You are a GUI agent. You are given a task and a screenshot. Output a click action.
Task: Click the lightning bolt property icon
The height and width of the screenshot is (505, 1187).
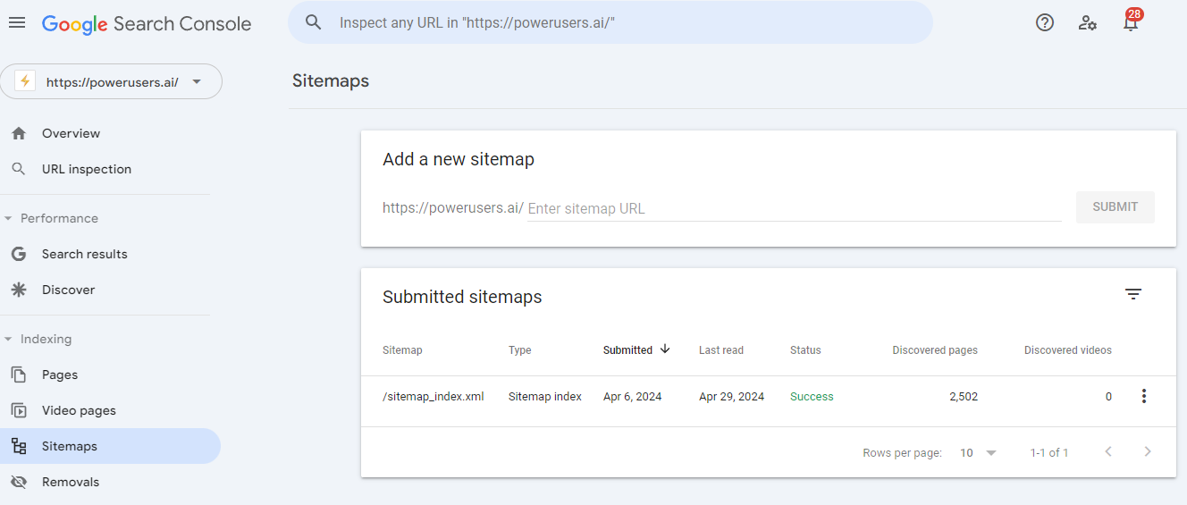[x=25, y=81]
